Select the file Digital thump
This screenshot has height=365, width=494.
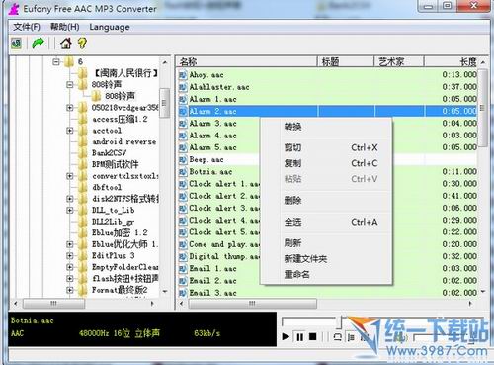tap(224, 256)
